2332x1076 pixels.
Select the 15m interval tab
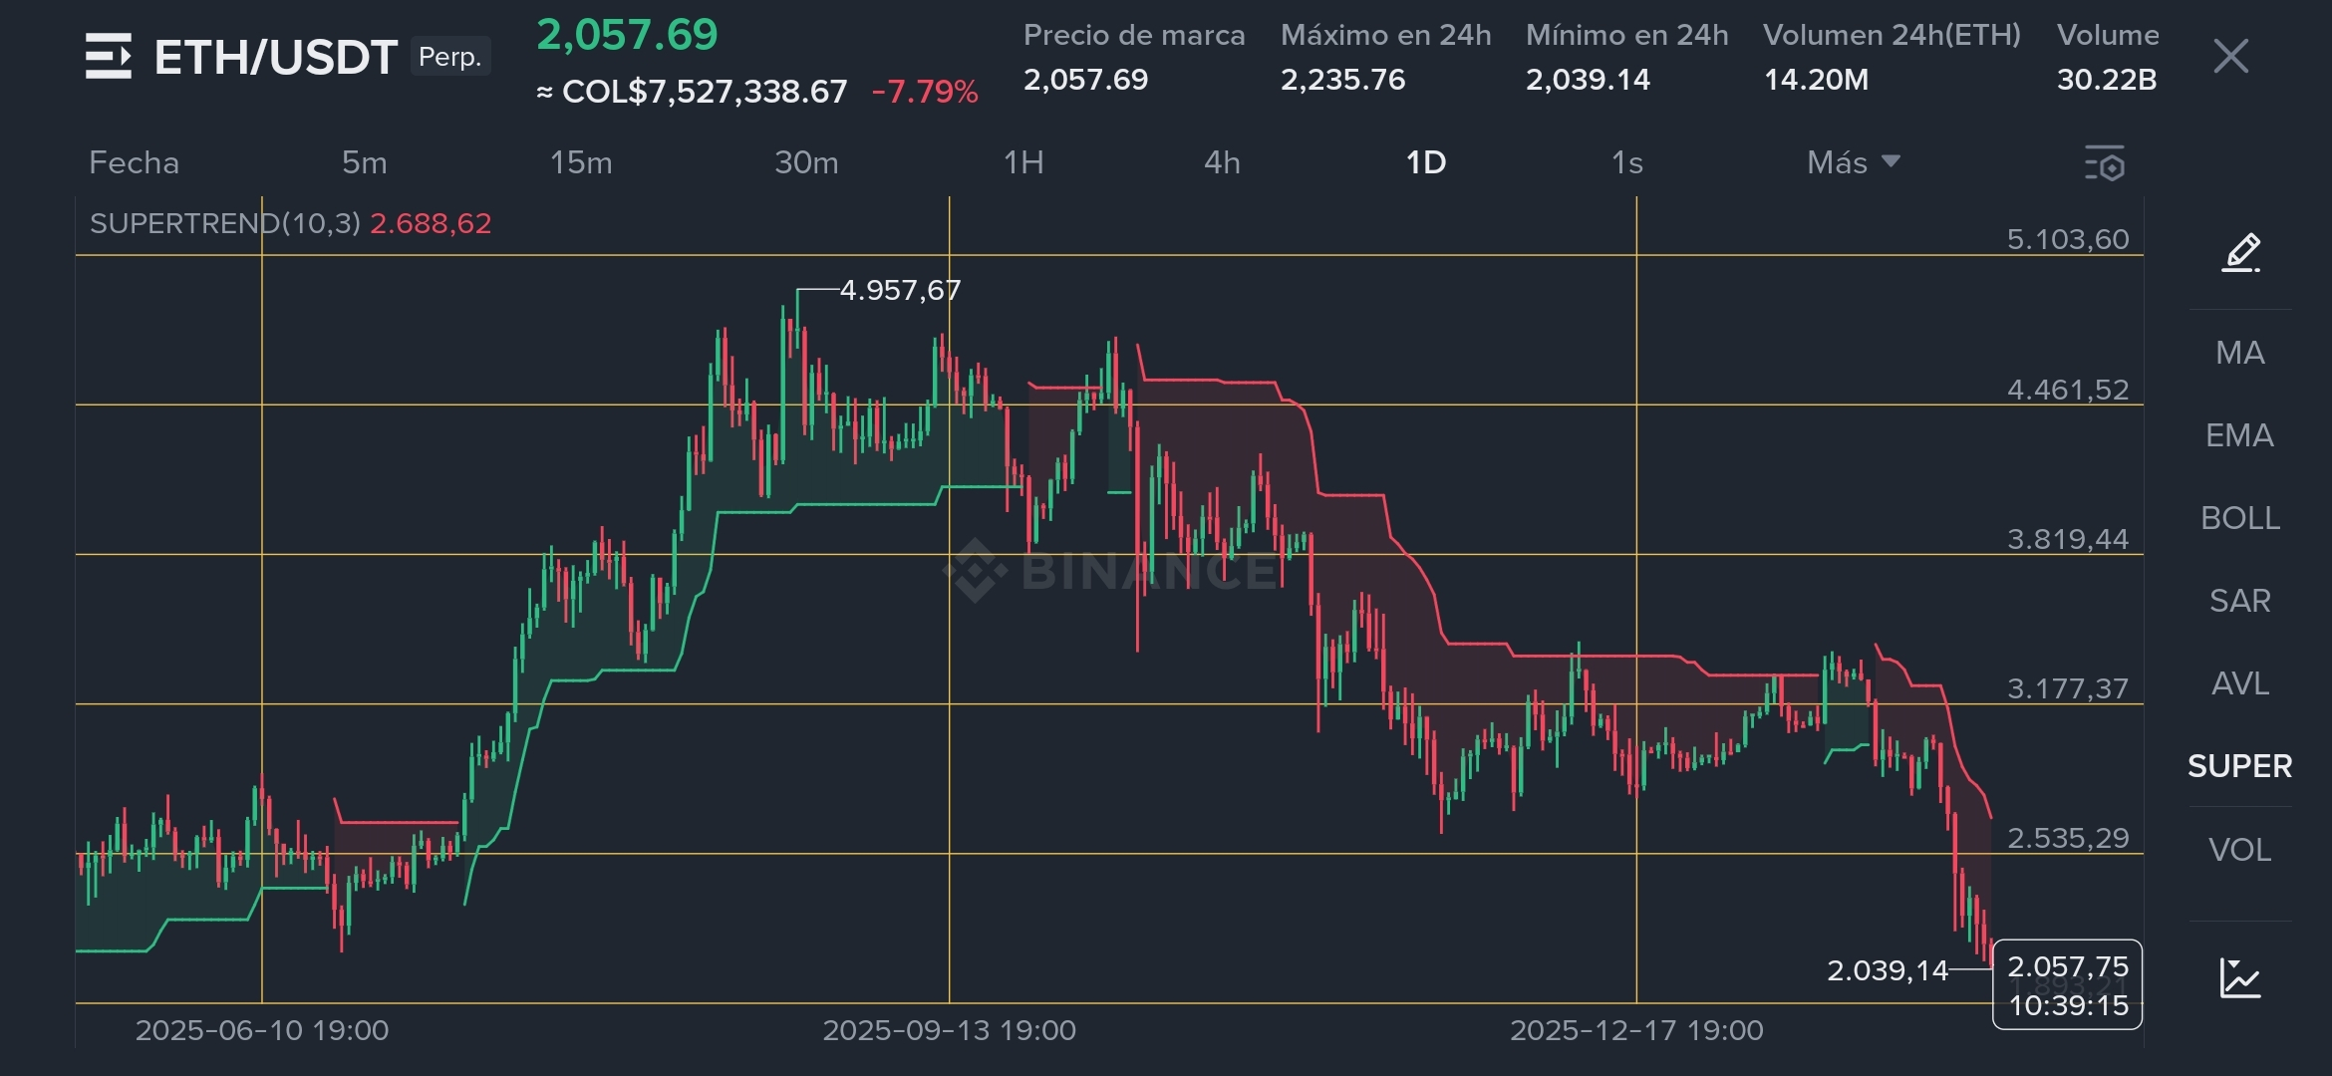pos(581,162)
